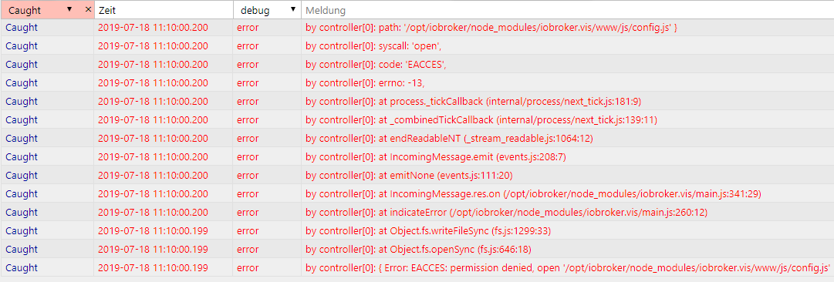Click the Meldung message filter field

pyautogui.click(x=567, y=9)
